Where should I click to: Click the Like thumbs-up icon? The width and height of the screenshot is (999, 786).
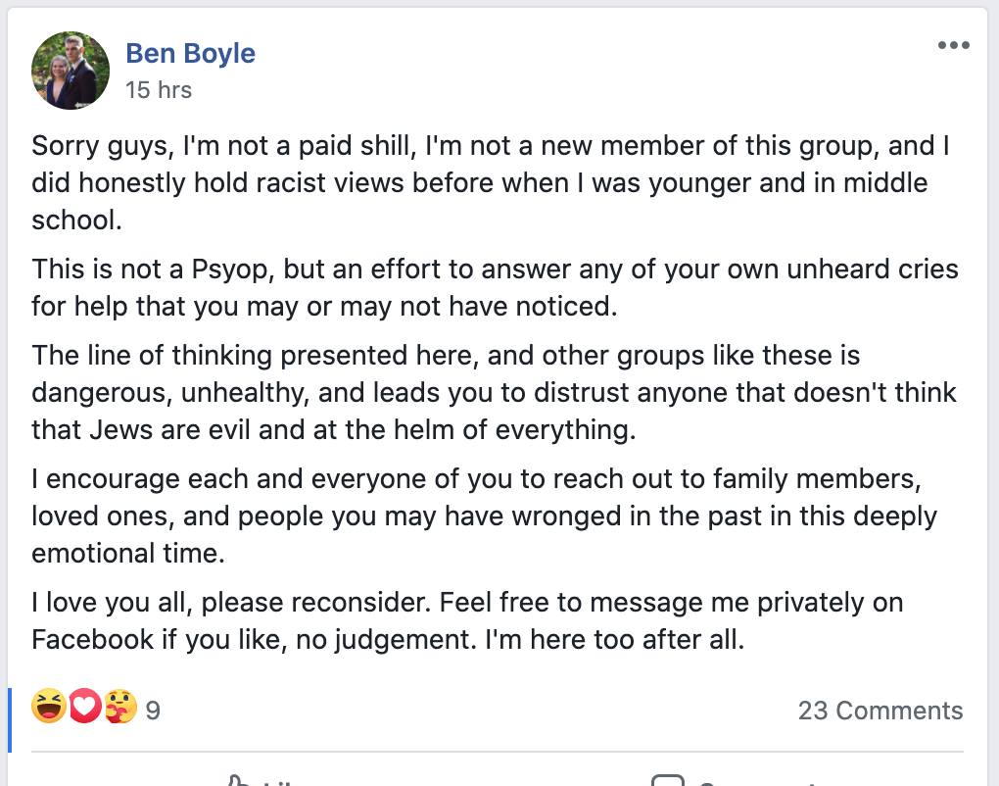point(236,781)
